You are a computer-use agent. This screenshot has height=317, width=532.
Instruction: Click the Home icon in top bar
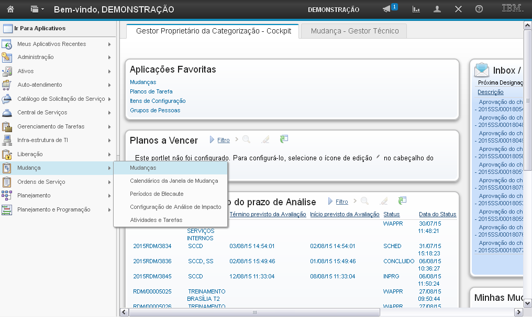[x=10, y=9]
